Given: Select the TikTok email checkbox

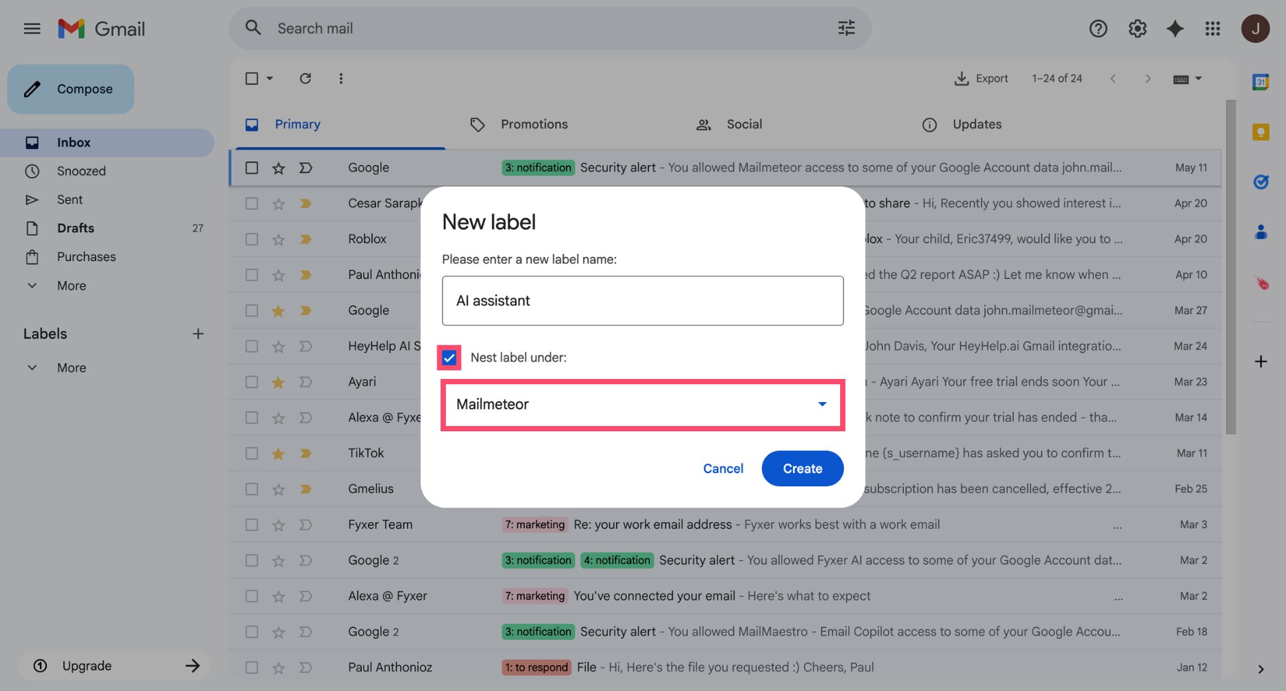Looking at the screenshot, I should coord(252,454).
